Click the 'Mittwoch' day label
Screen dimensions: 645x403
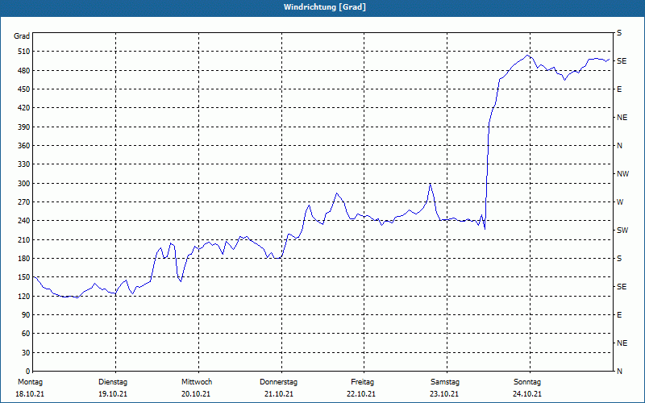coord(197,382)
